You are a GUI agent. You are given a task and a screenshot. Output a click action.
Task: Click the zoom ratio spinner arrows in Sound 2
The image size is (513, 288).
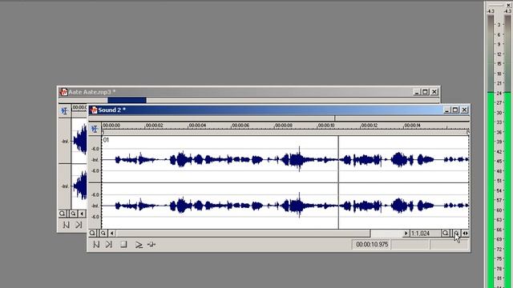click(465, 233)
